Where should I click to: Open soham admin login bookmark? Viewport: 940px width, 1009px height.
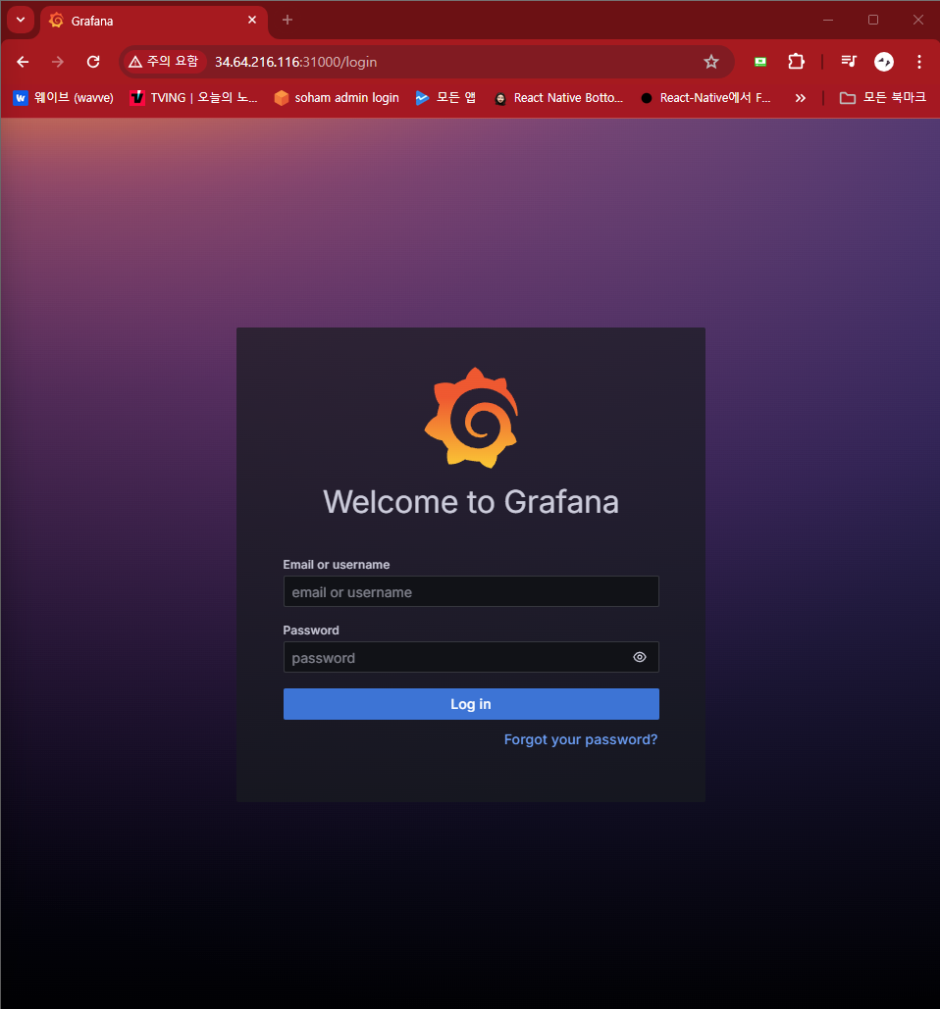coord(337,98)
